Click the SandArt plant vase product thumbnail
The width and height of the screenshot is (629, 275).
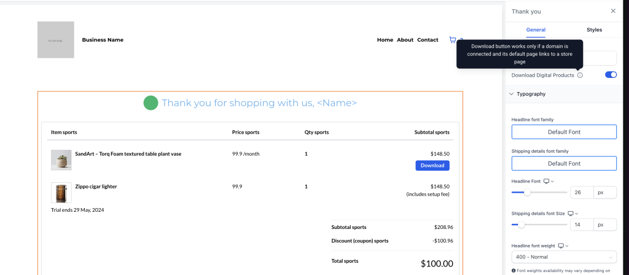click(x=61, y=160)
